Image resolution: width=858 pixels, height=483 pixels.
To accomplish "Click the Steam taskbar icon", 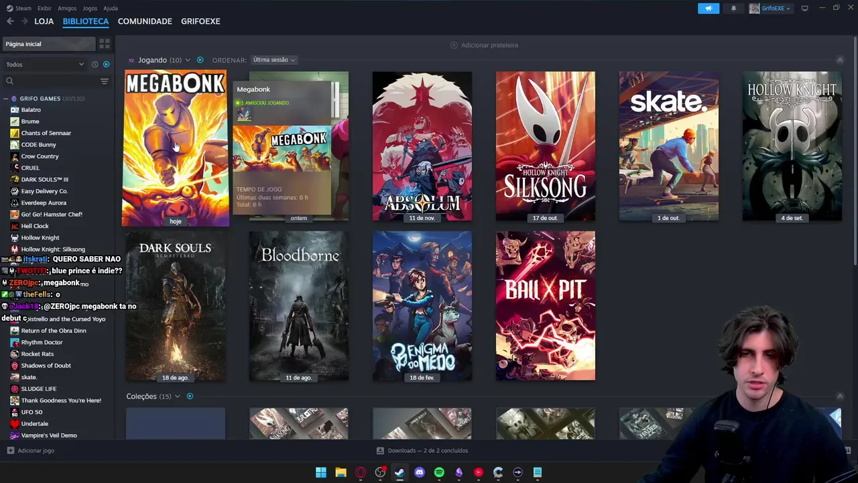I will (x=400, y=472).
